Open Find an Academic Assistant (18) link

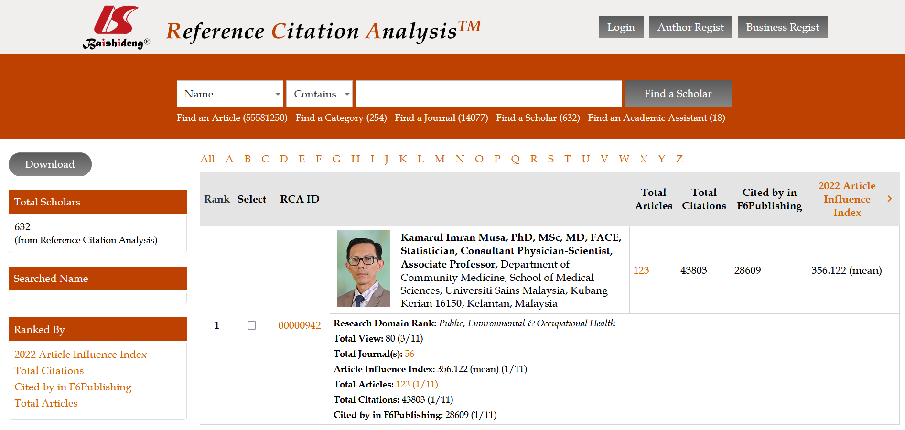point(657,118)
